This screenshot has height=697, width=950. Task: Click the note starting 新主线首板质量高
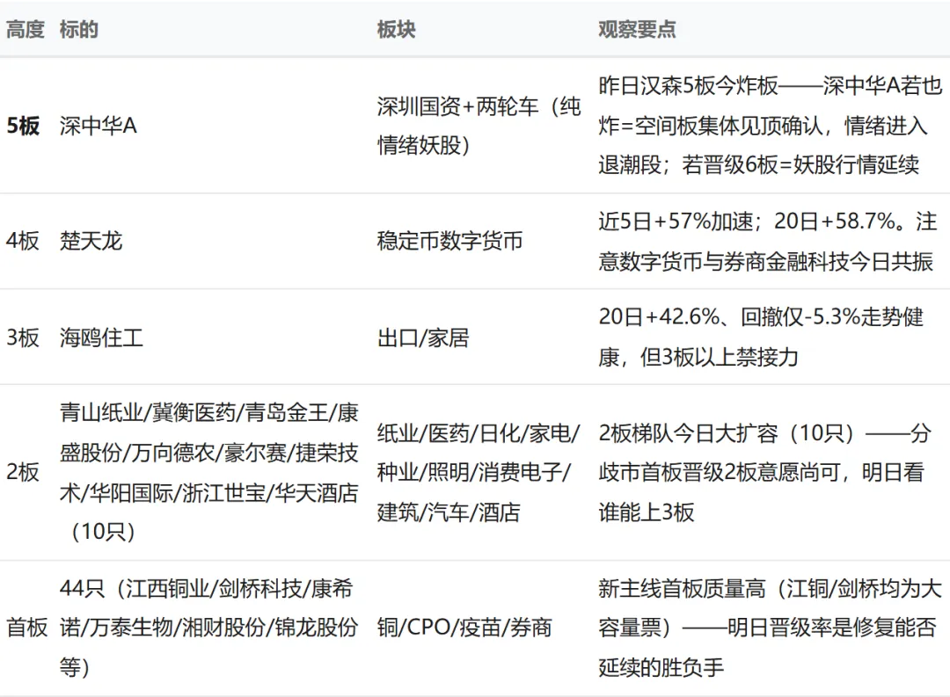pyautogui.click(x=770, y=628)
